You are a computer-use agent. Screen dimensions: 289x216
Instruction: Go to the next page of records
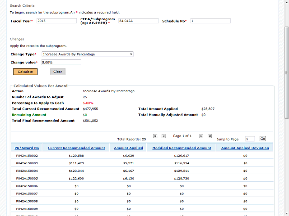pyautogui.click(x=201, y=136)
